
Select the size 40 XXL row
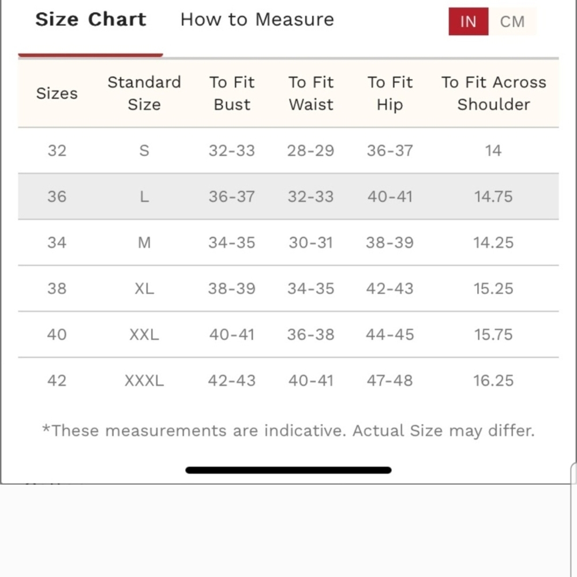tap(288, 335)
